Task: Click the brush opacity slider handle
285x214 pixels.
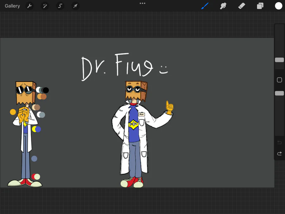Action: pyautogui.click(x=279, y=93)
